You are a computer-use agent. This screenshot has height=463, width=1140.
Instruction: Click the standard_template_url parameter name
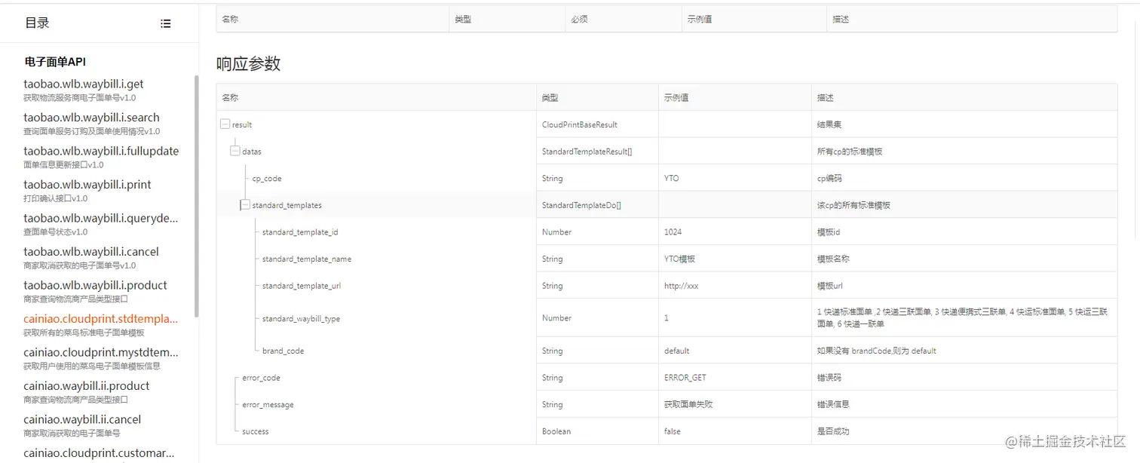[302, 286]
